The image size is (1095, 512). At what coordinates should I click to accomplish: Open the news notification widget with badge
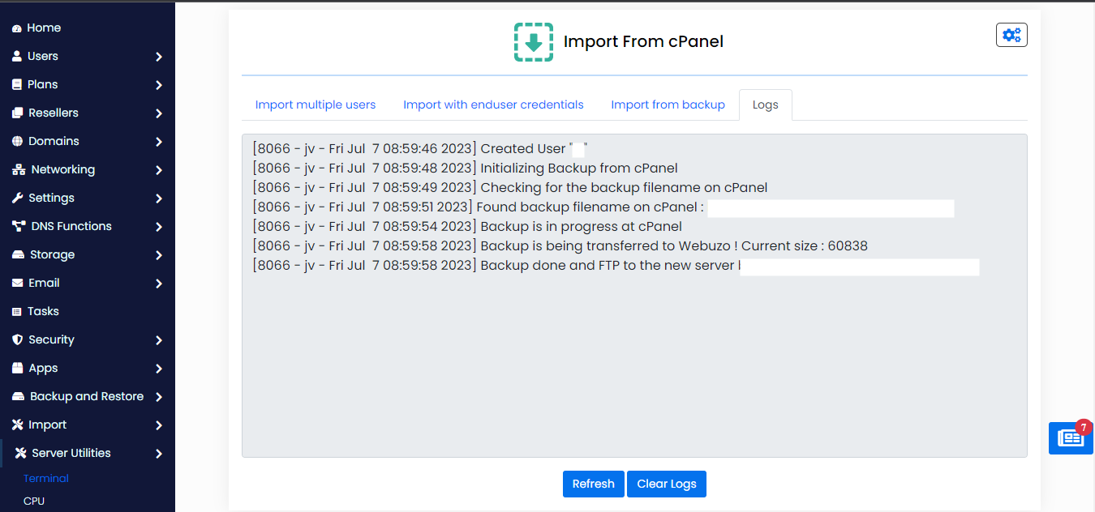(1070, 438)
